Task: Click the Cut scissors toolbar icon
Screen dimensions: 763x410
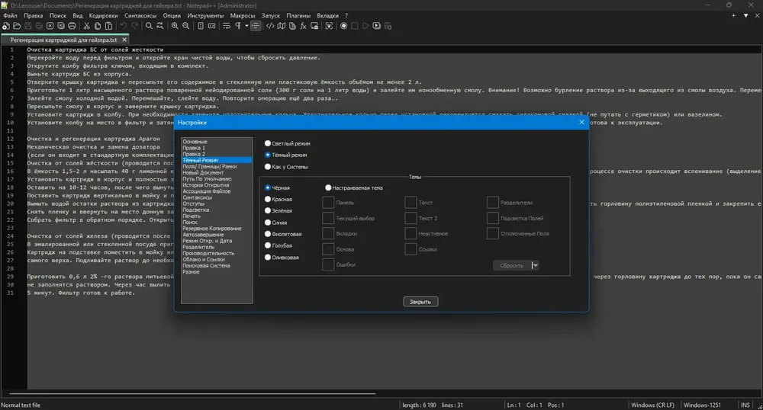Action: (x=87, y=26)
